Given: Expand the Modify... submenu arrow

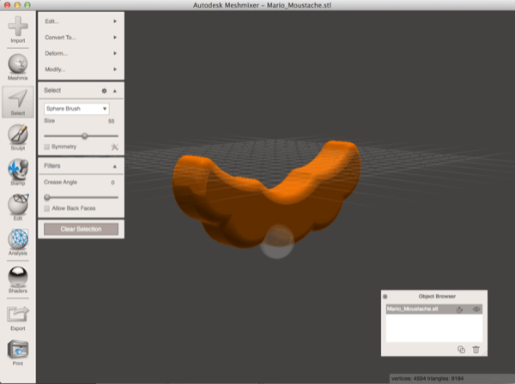Looking at the screenshot, I should pyautogui.click(x=115, y=69).
